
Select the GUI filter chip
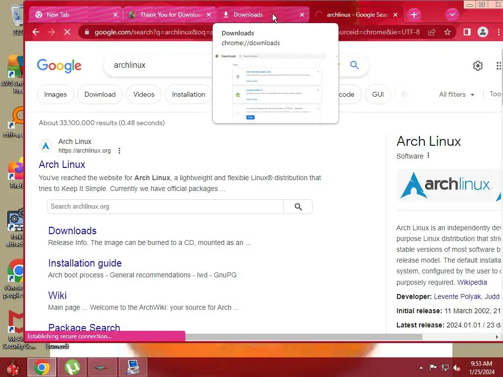pyautogui.click(x=378, y=95)
